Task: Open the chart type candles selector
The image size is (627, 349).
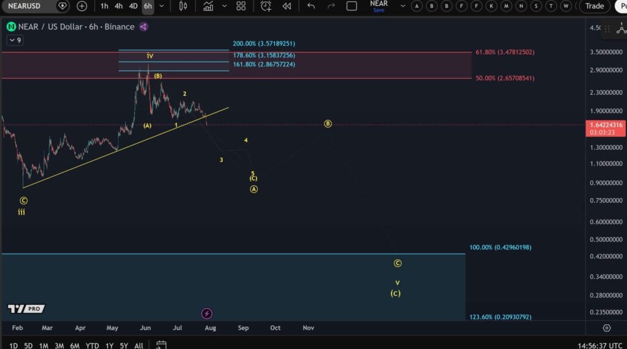Action: pos(182,6)
